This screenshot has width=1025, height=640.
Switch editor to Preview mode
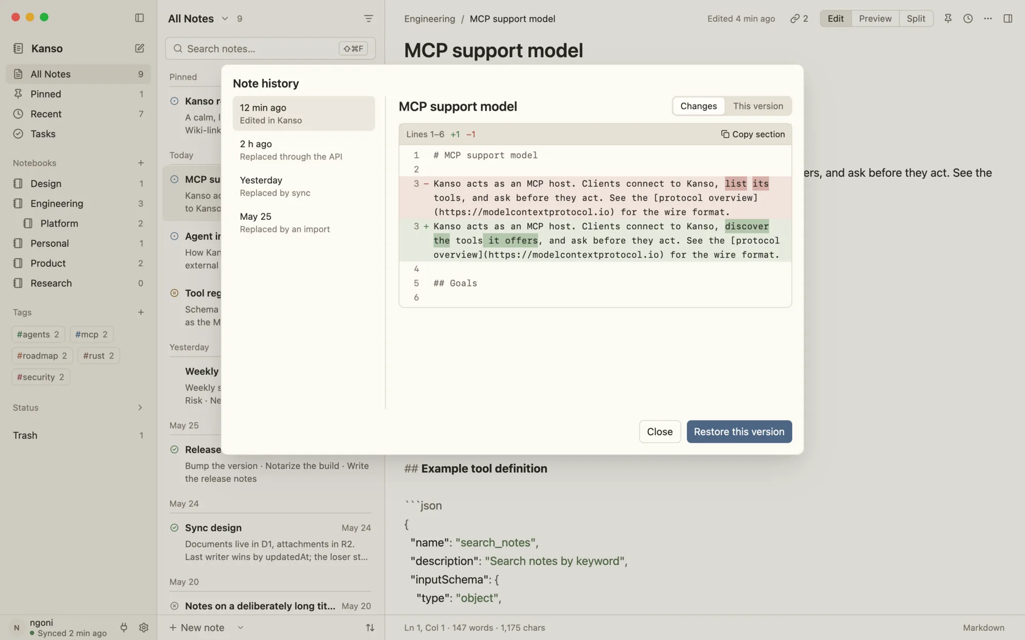click(x=875, y=18)
